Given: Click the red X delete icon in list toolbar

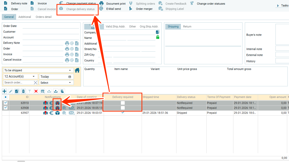Looking at the screenshot, I should click(36, 91).
